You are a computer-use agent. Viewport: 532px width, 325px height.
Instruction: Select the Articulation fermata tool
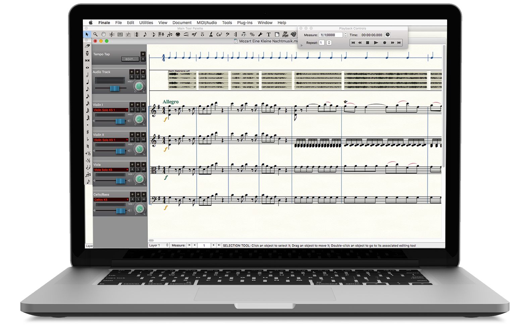pyautogui.click(x=202, y=34)
